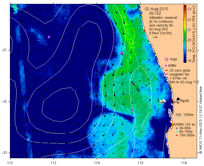Click the cyan 200 1000m isobath legend line
Image resolution: width=204 pixels, height=166 pixels.
(180, 118)
